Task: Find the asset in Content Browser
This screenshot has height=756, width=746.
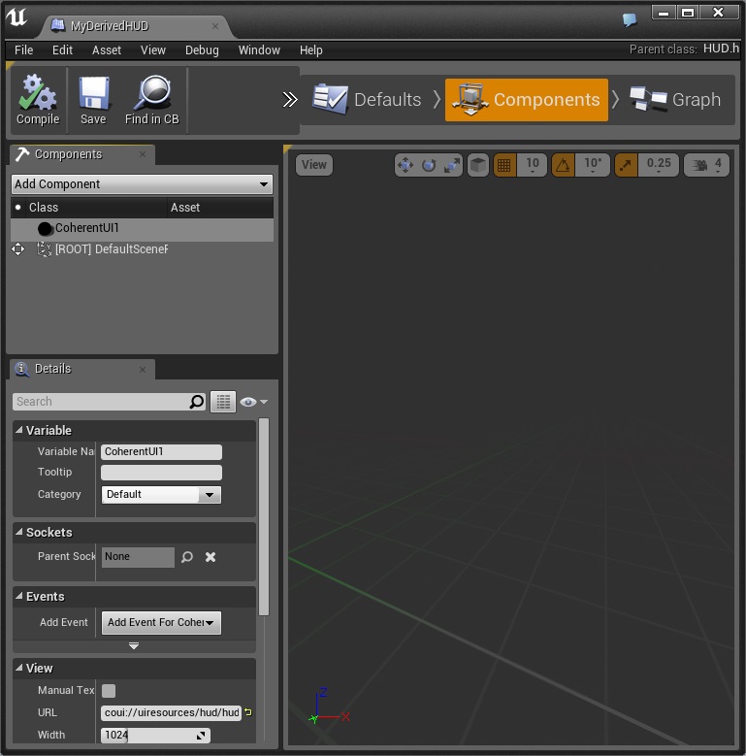Action: (x=151, y=100)
